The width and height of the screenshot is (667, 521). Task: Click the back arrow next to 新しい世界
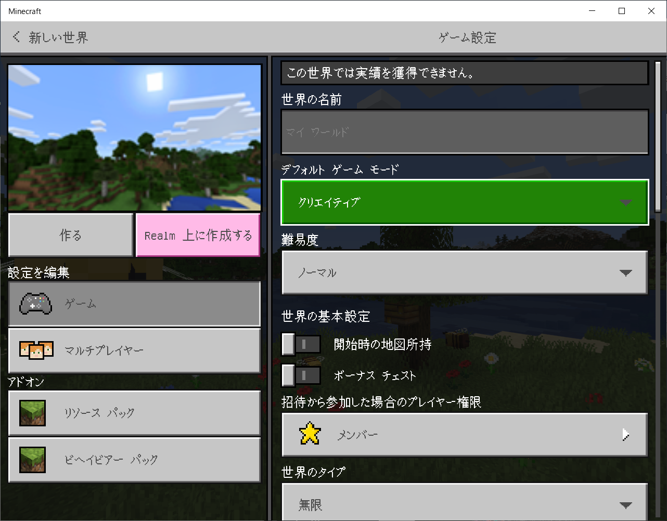tap(16, 37)
